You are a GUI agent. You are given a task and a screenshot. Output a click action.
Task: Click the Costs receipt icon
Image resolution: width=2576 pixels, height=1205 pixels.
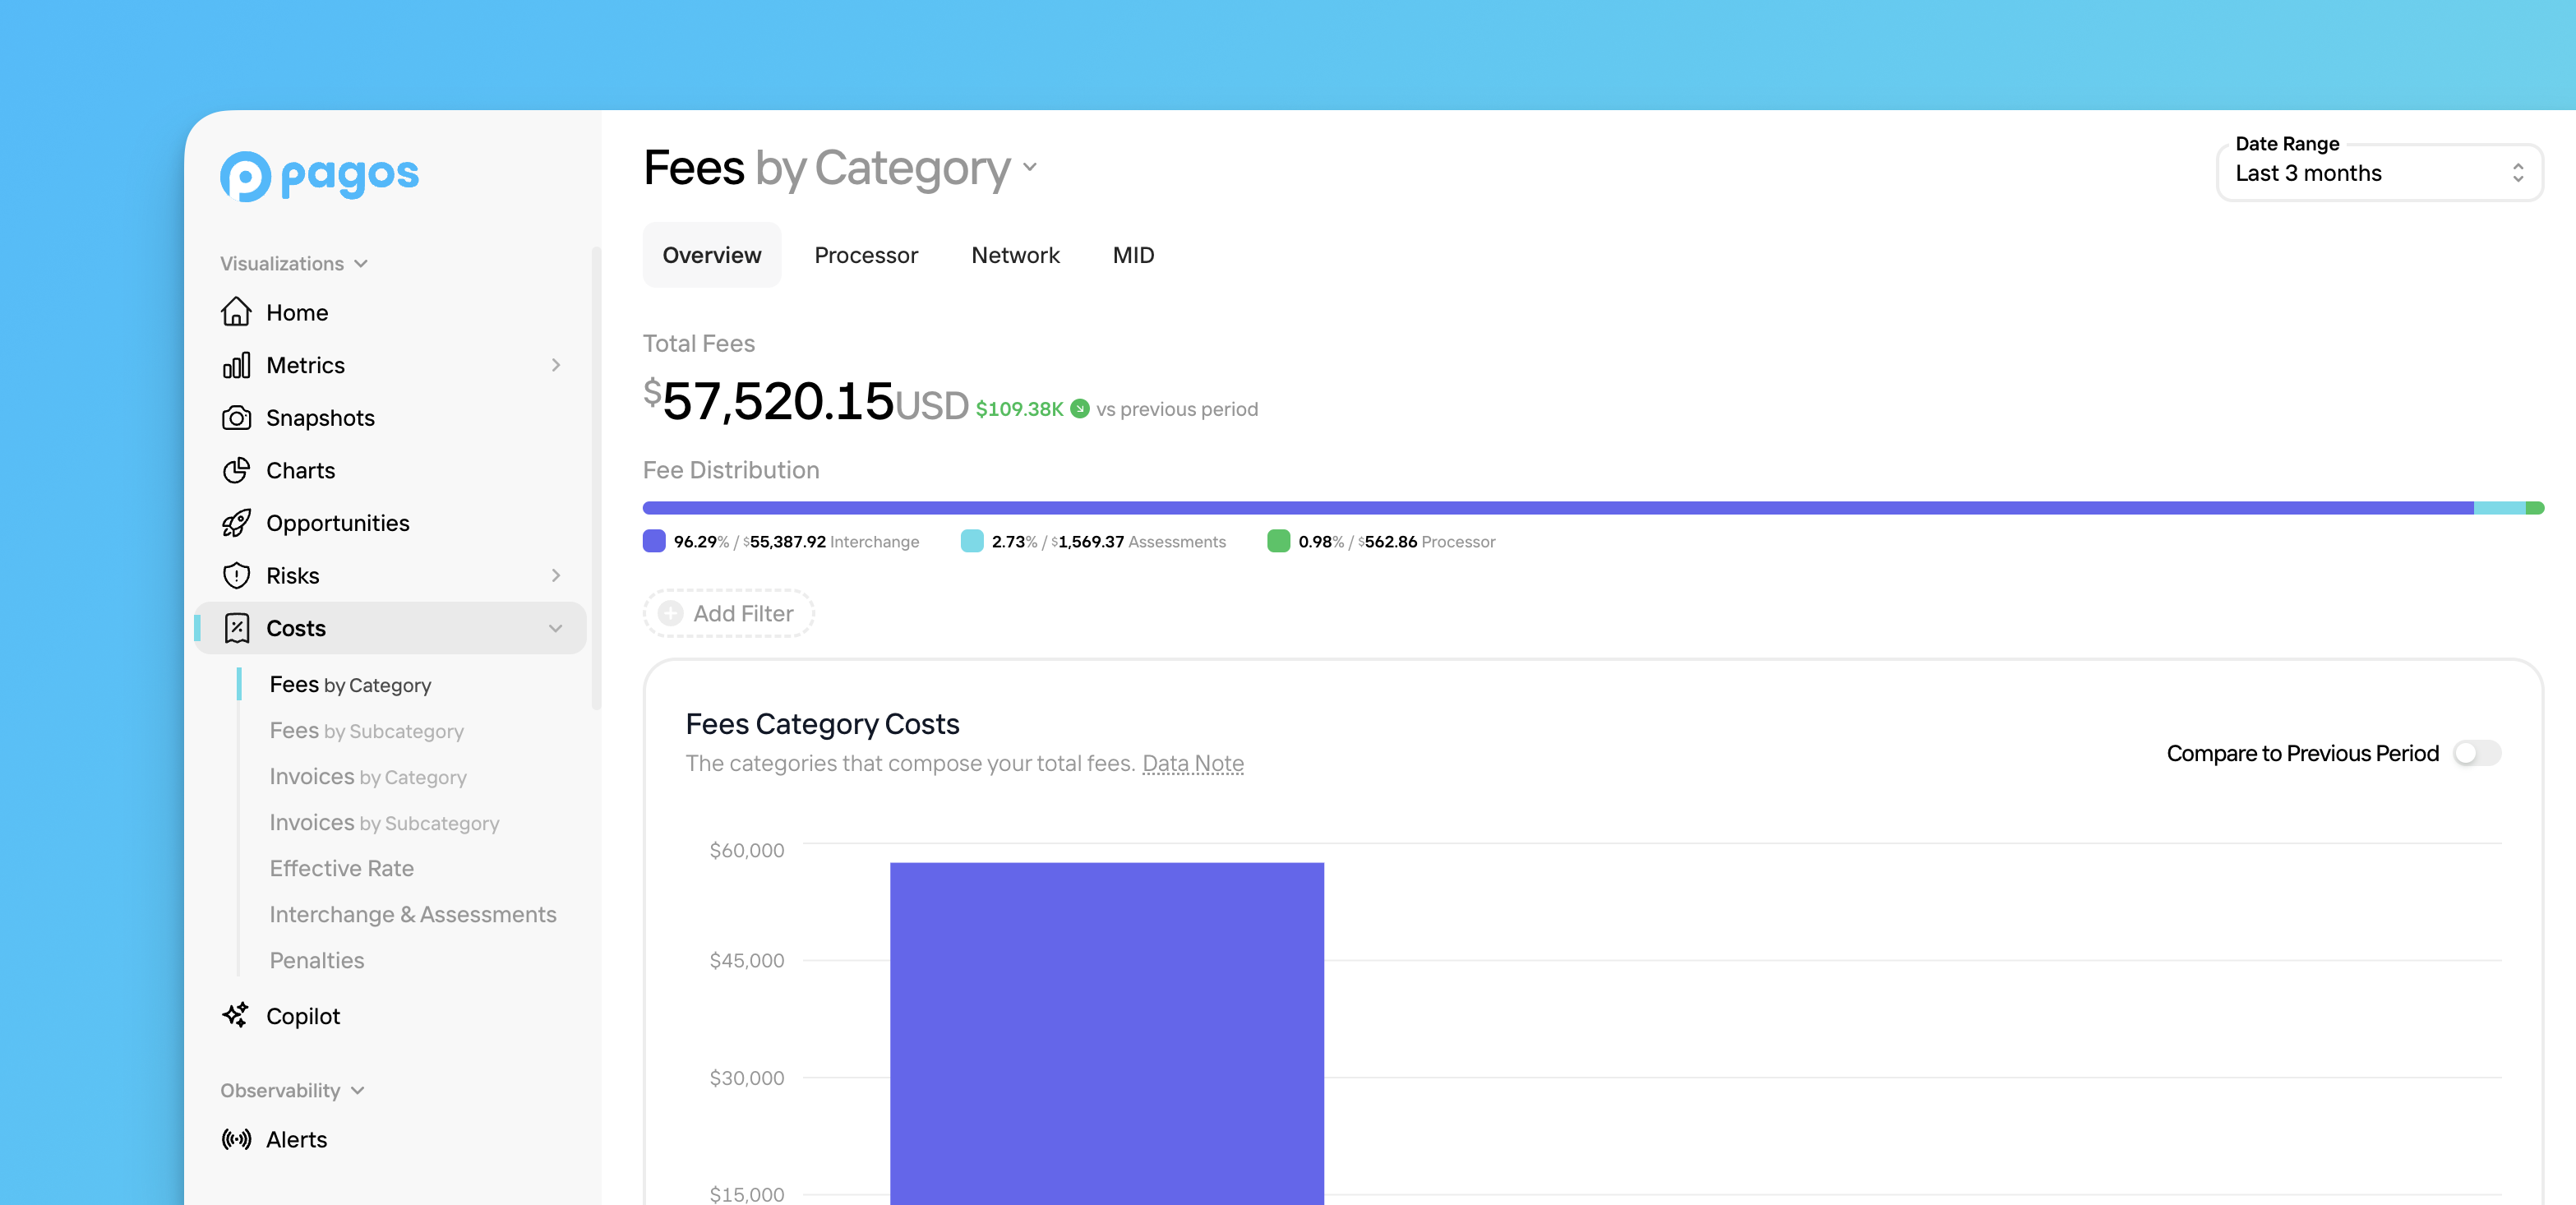pyautogui.click(x=236, y=628)
